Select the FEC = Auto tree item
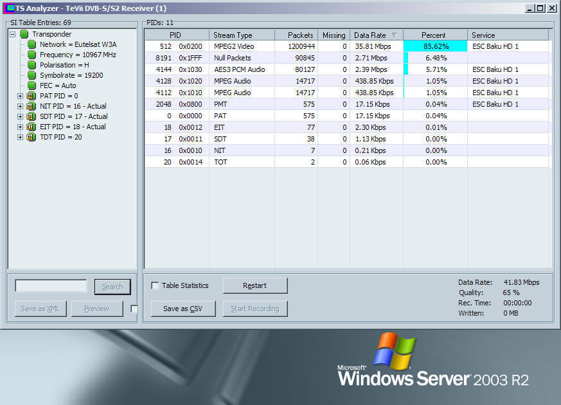The image size is (561, 405). (x=58, y=86)
